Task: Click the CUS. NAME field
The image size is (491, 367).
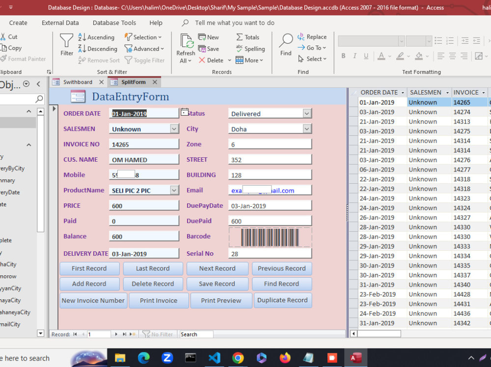Action: tap(144, 160)
